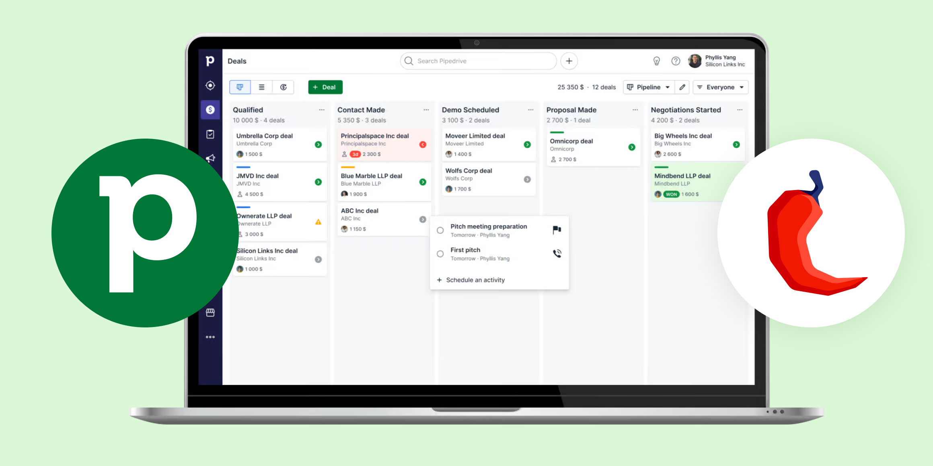Click the Add Deal button
This screenshot has width=933, height=466.
pos(325,88)
